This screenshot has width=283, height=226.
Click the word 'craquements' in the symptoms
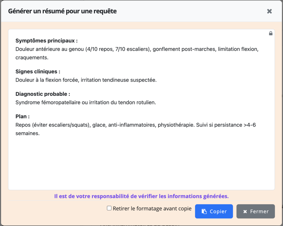[32, 58]
